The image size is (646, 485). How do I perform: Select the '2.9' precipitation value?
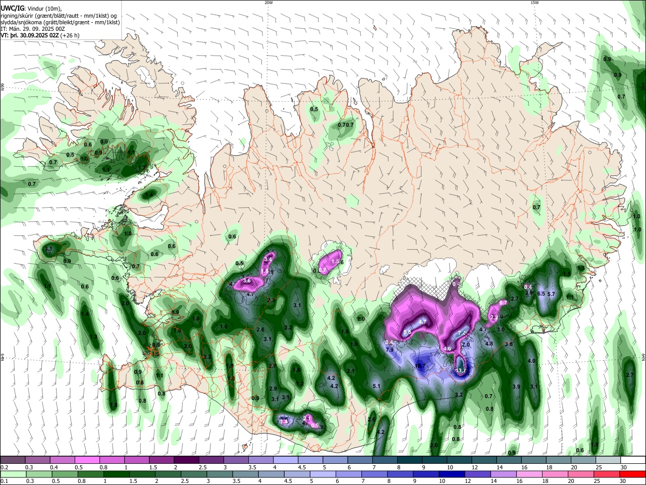point(273,389)
